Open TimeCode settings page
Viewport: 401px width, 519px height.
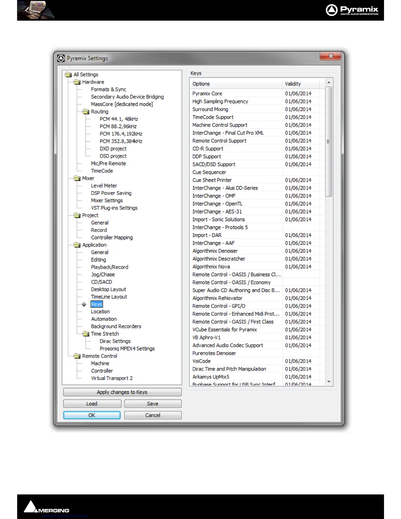(102, 171)
